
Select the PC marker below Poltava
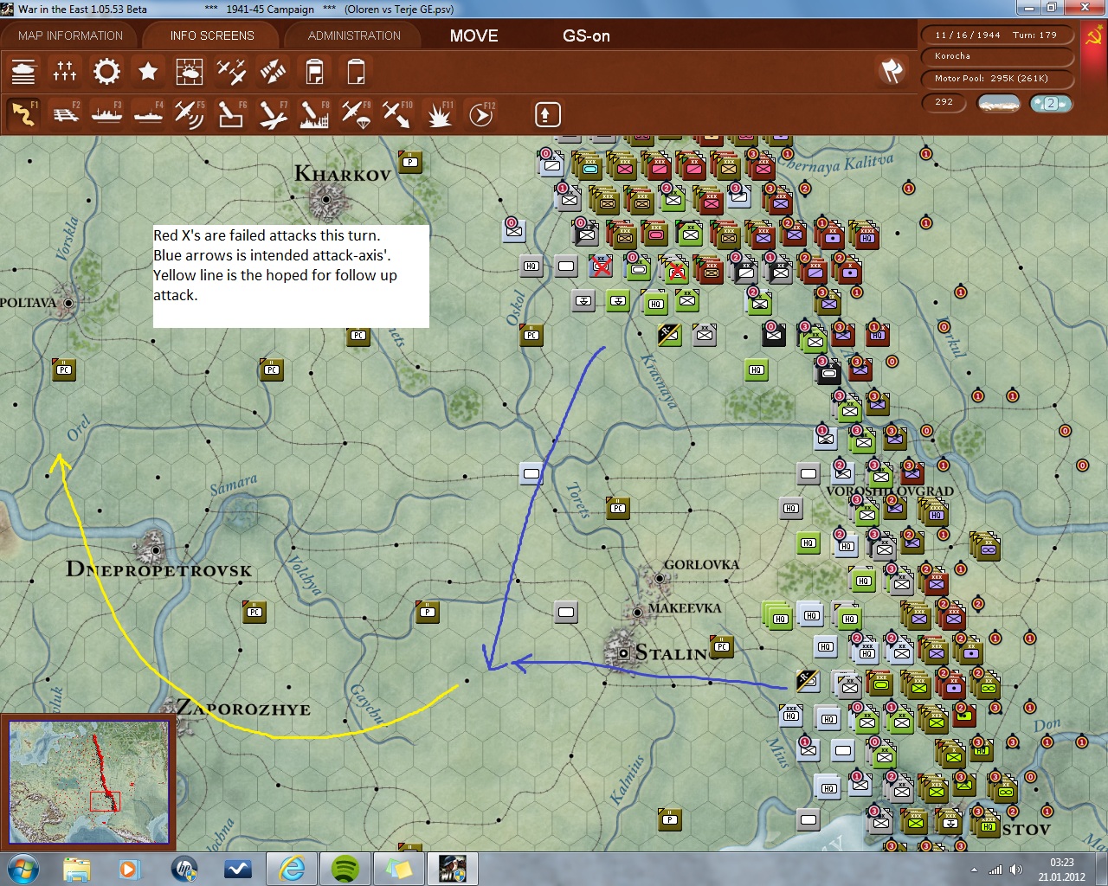click(64, 369)
